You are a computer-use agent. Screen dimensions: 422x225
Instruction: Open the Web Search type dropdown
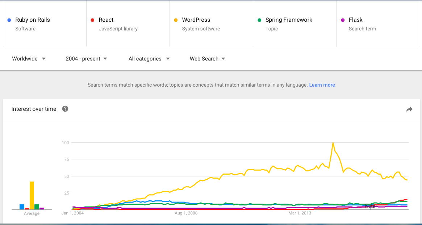208,59
